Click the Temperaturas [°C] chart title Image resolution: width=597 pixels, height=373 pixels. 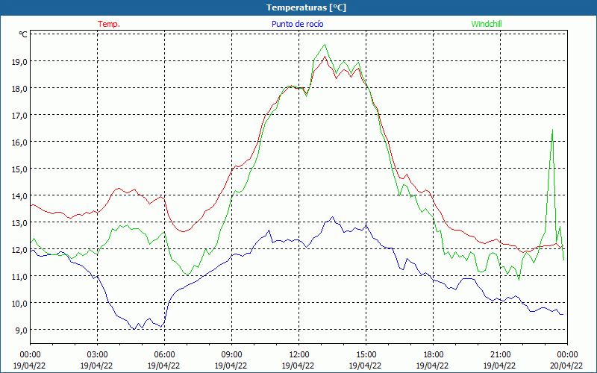click(x=306, y=7)
